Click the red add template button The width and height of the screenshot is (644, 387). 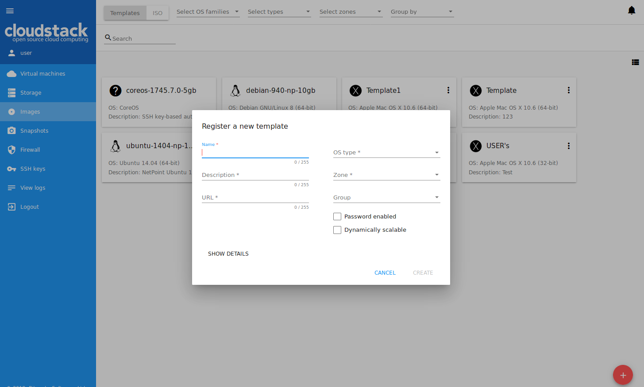[623, 375]
